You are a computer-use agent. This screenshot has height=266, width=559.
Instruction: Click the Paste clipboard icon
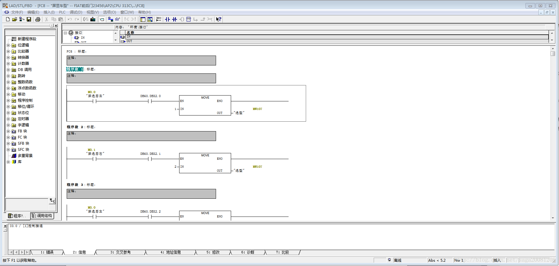(x=61, y=19)
